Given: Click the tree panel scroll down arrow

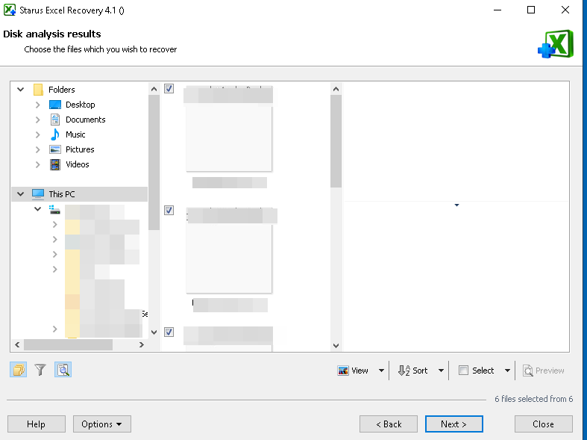Looking at the screenshot, I should (x=154, y=332).
